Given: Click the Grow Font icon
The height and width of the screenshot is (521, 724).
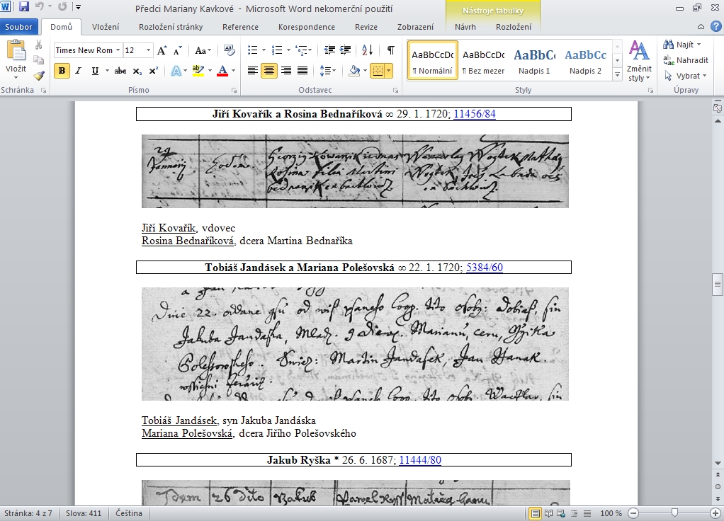Looking at the screenshot, I should pos(162,50).
